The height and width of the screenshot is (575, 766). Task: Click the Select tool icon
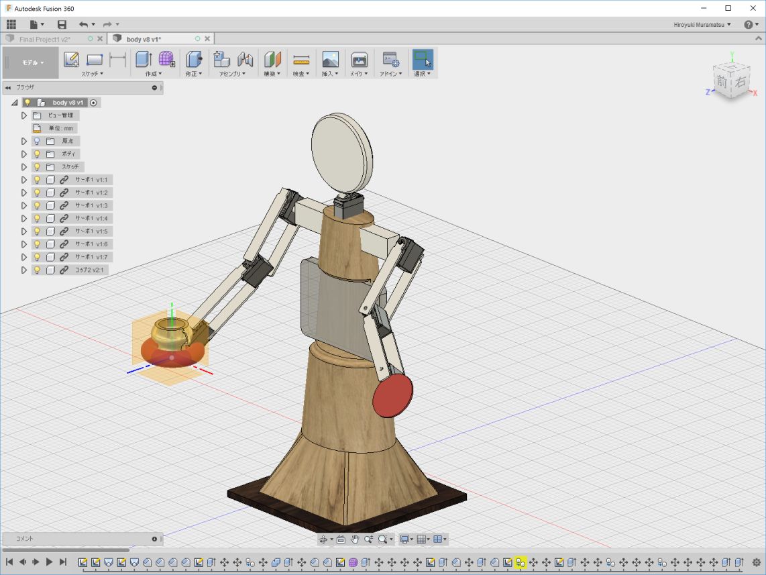click(x=423, y=59)
